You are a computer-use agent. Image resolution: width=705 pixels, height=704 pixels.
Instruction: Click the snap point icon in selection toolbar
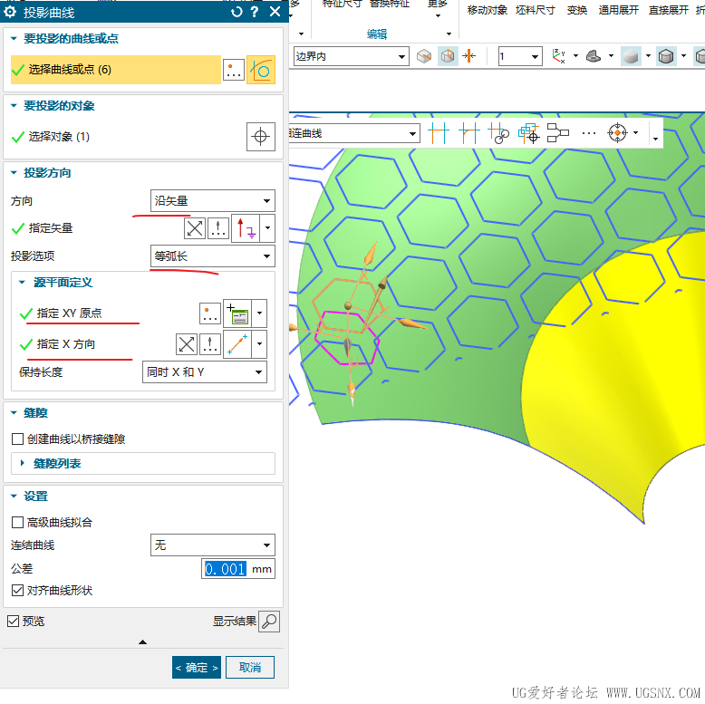point(617,132)
